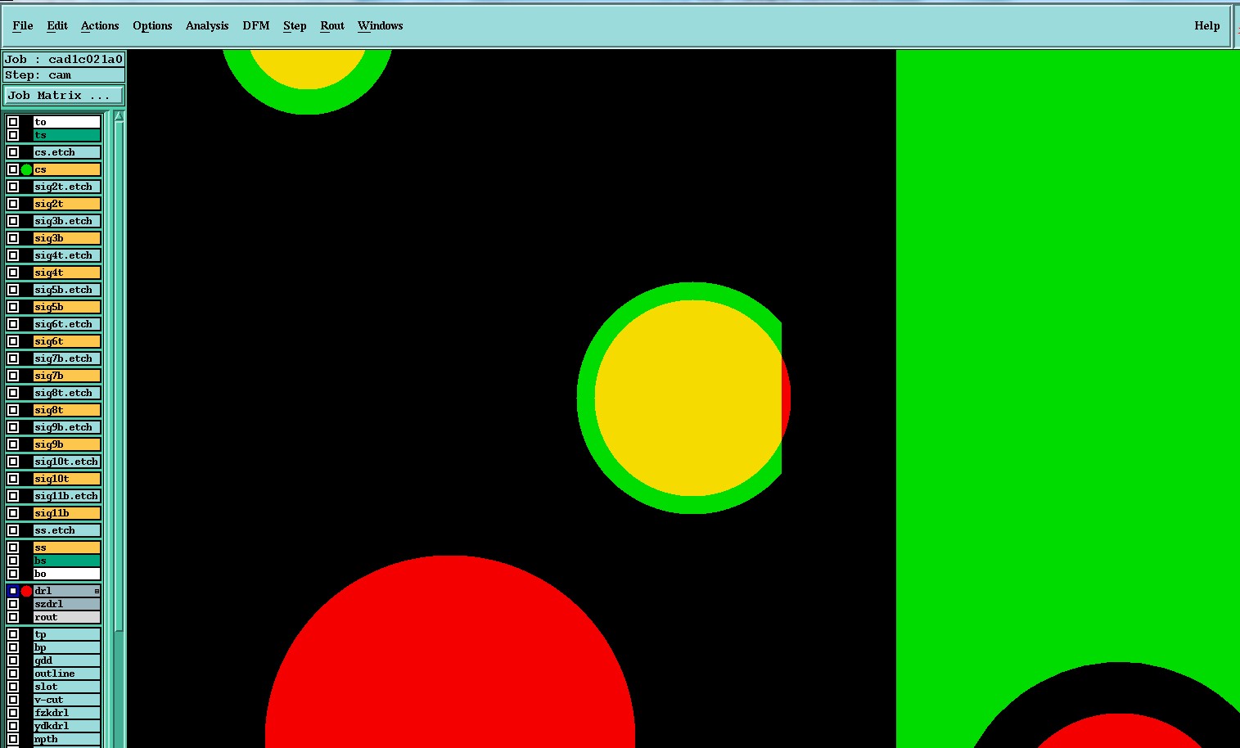Image resolution: width=1240 pixels, height=748 pixels.
Task: Toggle the checkbox for layer cs.etch
Action: 13,152
